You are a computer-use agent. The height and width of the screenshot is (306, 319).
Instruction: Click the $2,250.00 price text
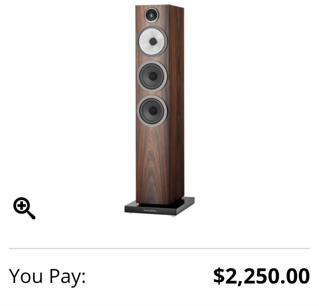[261, 276]
